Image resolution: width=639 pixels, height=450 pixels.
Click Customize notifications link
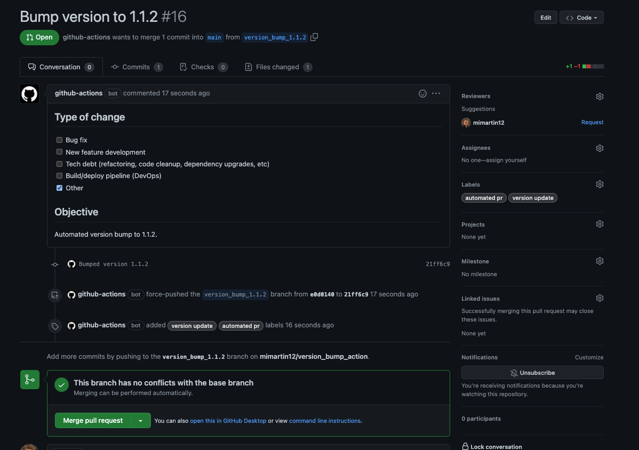click(589, 357)
